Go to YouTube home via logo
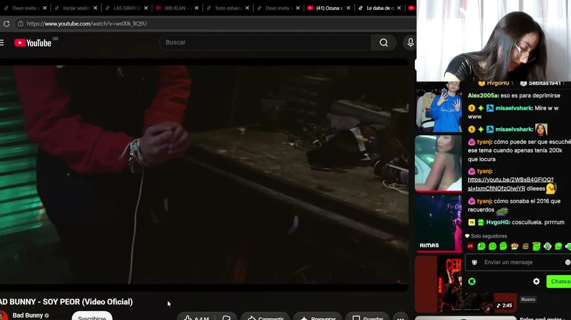The width and height of the screenshot is (571, 320). (x=33, y=43)
